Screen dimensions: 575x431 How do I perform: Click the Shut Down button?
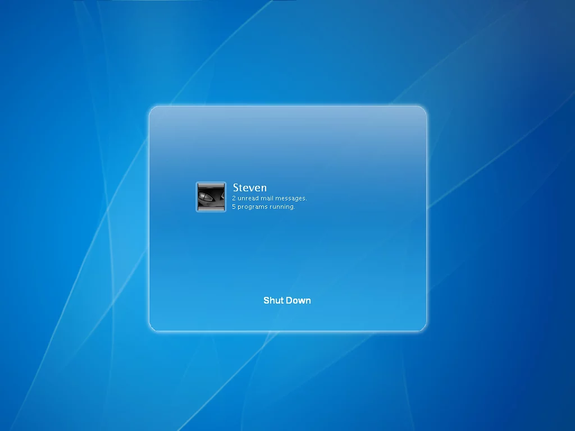pyautogui.click(x=287, y=300)
